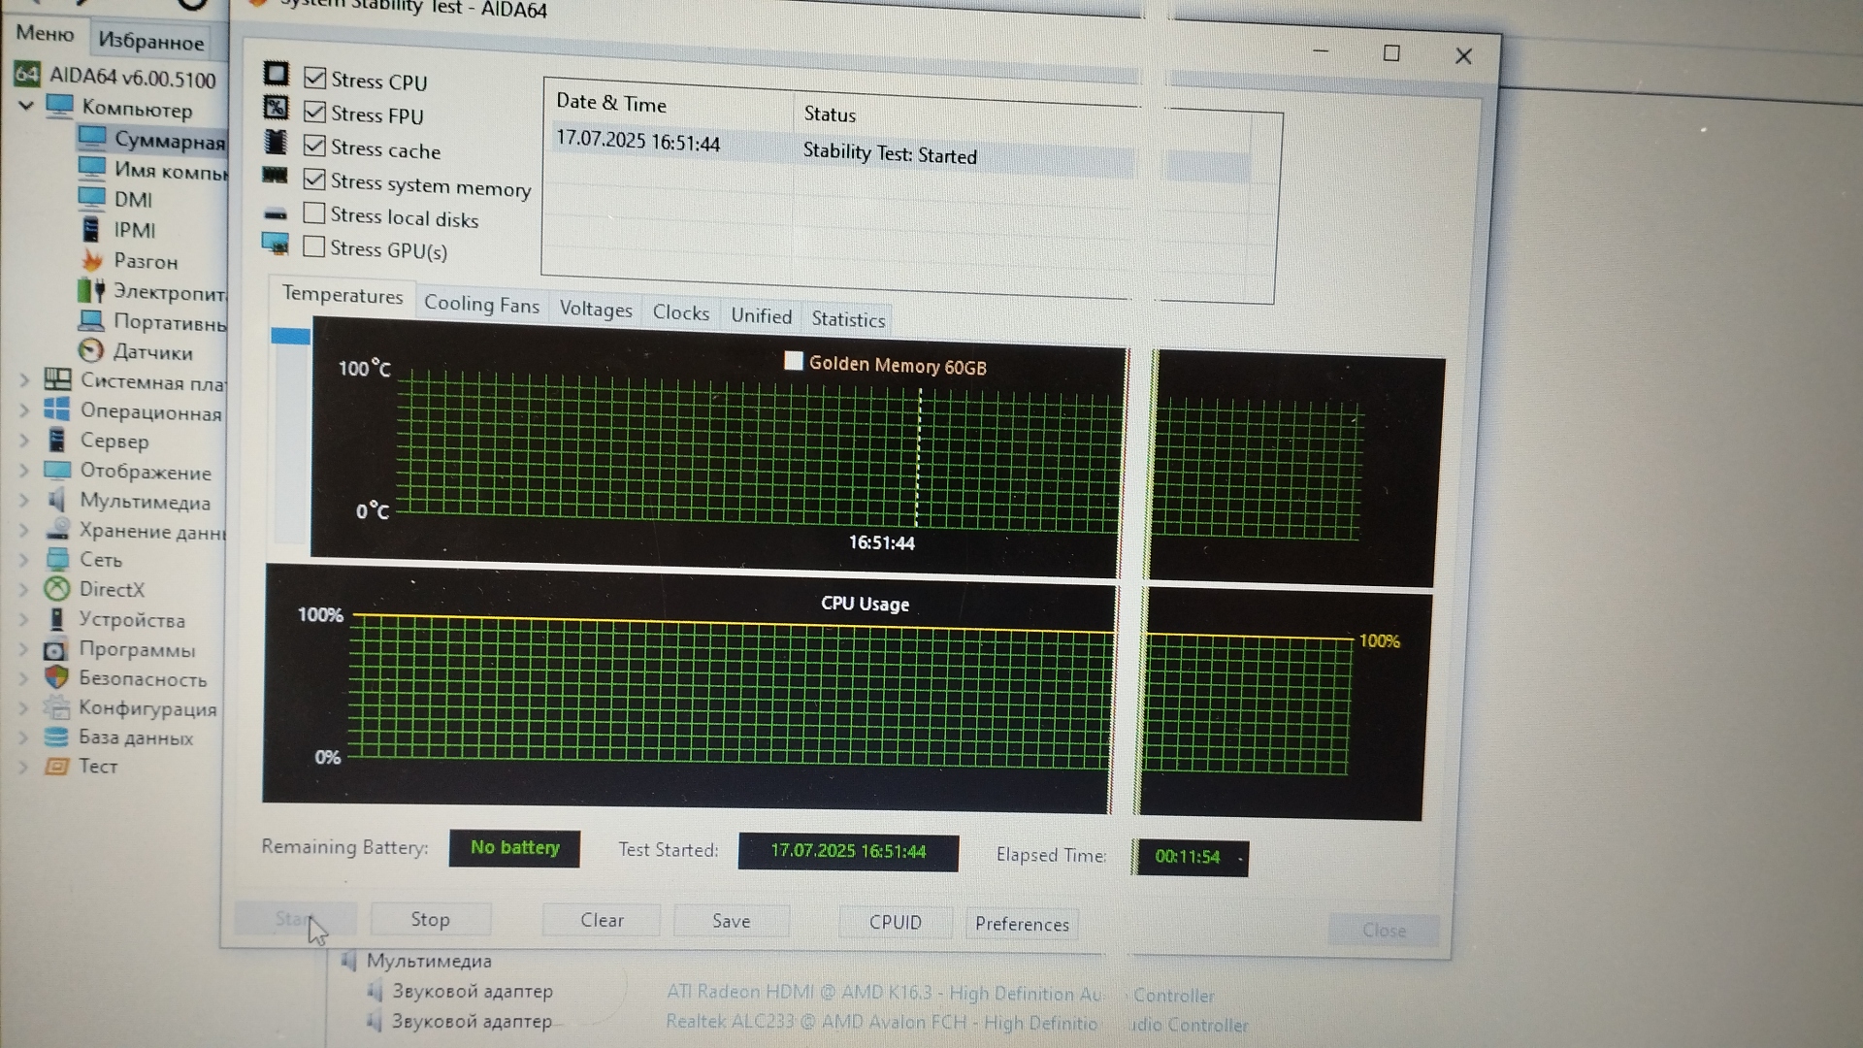Screen dimensions: 1863x1048
Task: Click the Операционная система Windows icon
Action: tap(57, 410)
